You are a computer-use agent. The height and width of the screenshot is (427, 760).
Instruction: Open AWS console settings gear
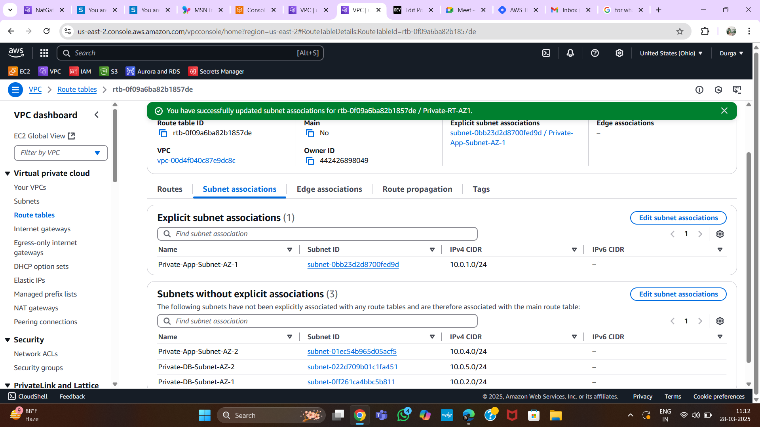tap(619, 53)
